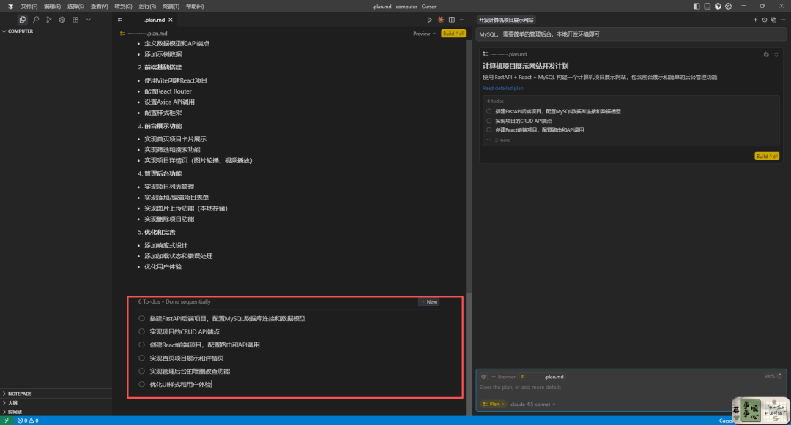Select the plan.md editor tab

click(145, 20)
